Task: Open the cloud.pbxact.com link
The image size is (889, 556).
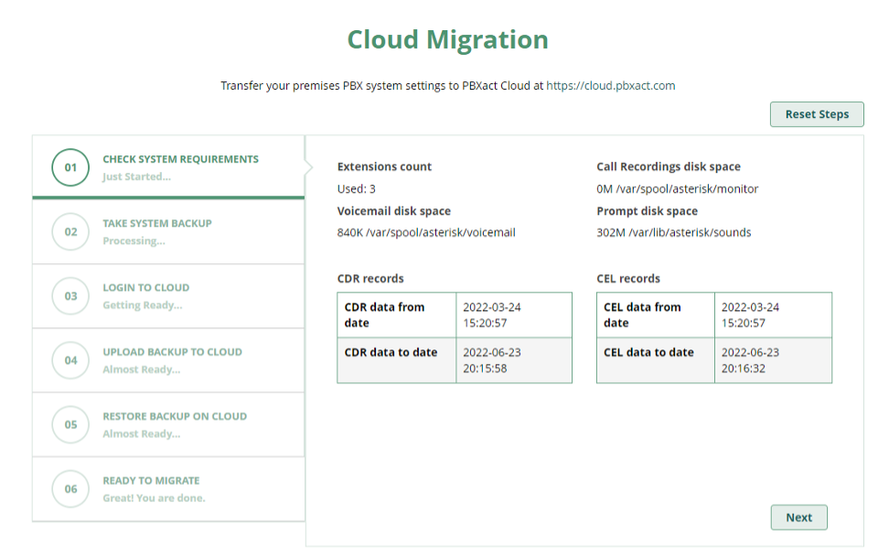Action: click(611, 86)
